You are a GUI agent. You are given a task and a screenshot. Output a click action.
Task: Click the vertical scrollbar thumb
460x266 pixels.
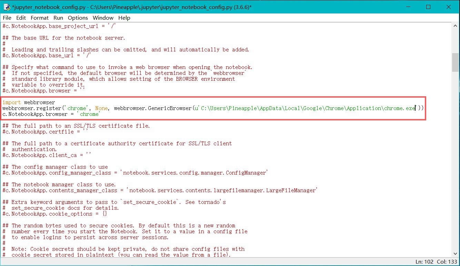pos(455,62)
